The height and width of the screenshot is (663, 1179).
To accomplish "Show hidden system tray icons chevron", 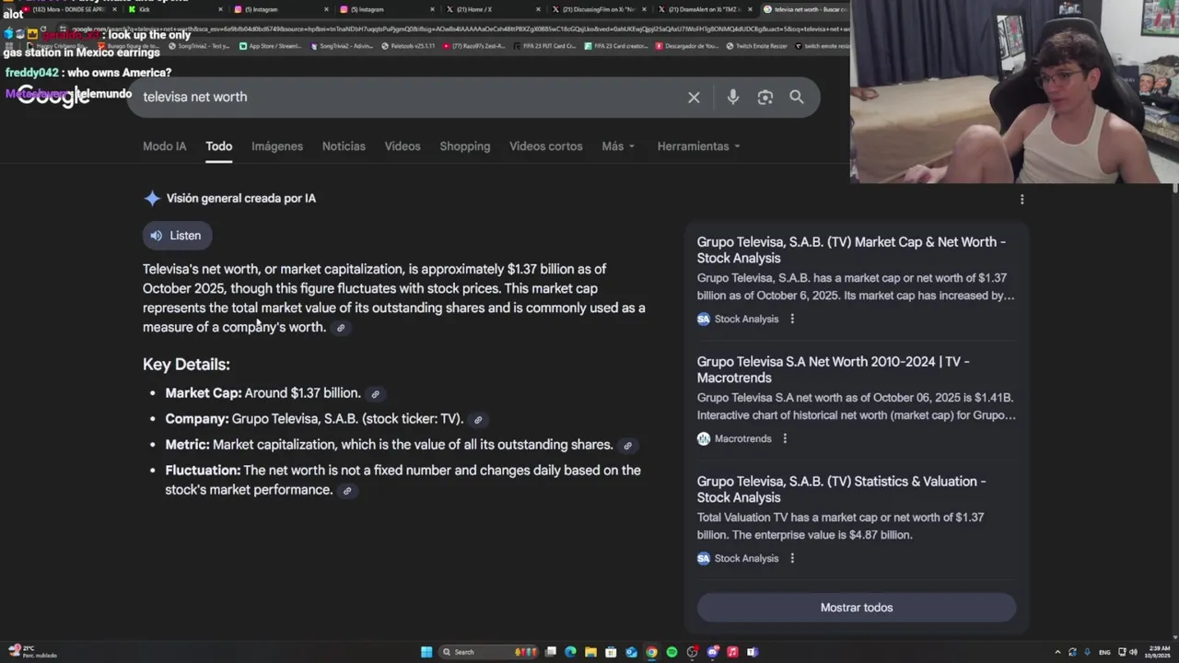I will click(1057, 652).
